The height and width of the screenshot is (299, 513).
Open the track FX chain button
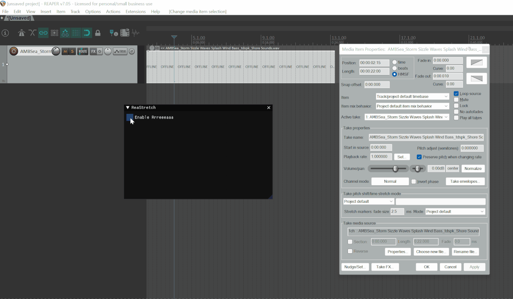pos(93,51)
